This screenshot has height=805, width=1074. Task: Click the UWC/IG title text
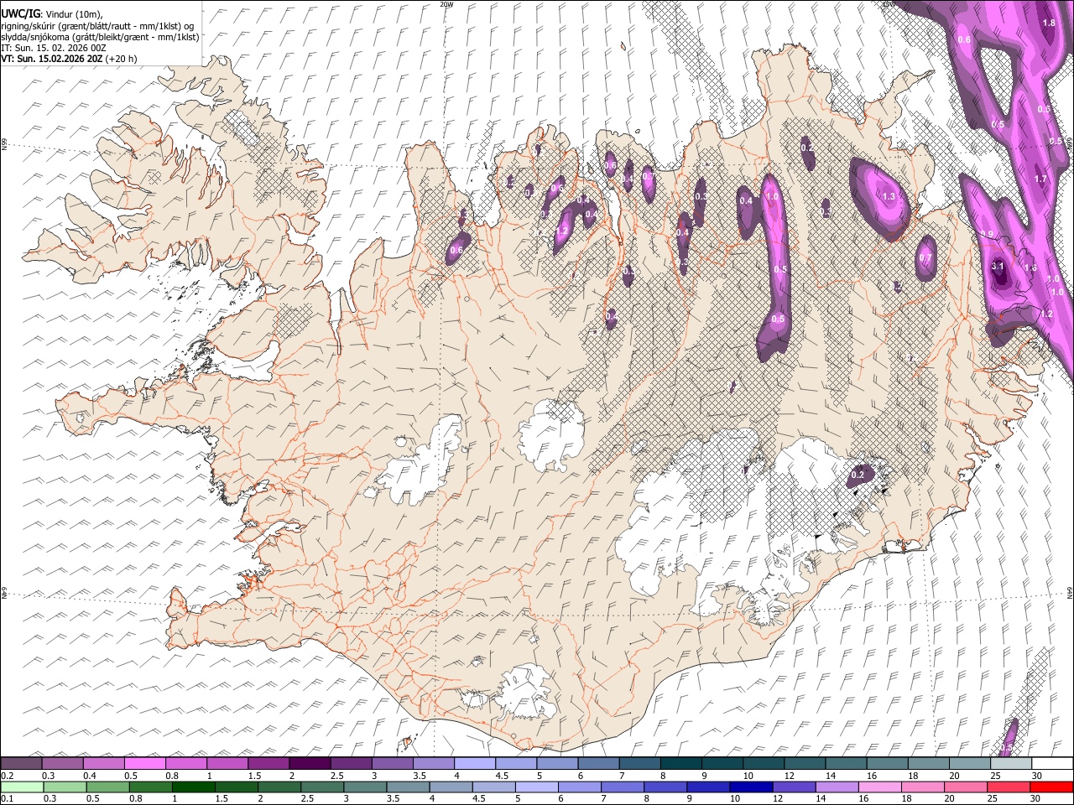pyautogui.click(x=20, y=13)
